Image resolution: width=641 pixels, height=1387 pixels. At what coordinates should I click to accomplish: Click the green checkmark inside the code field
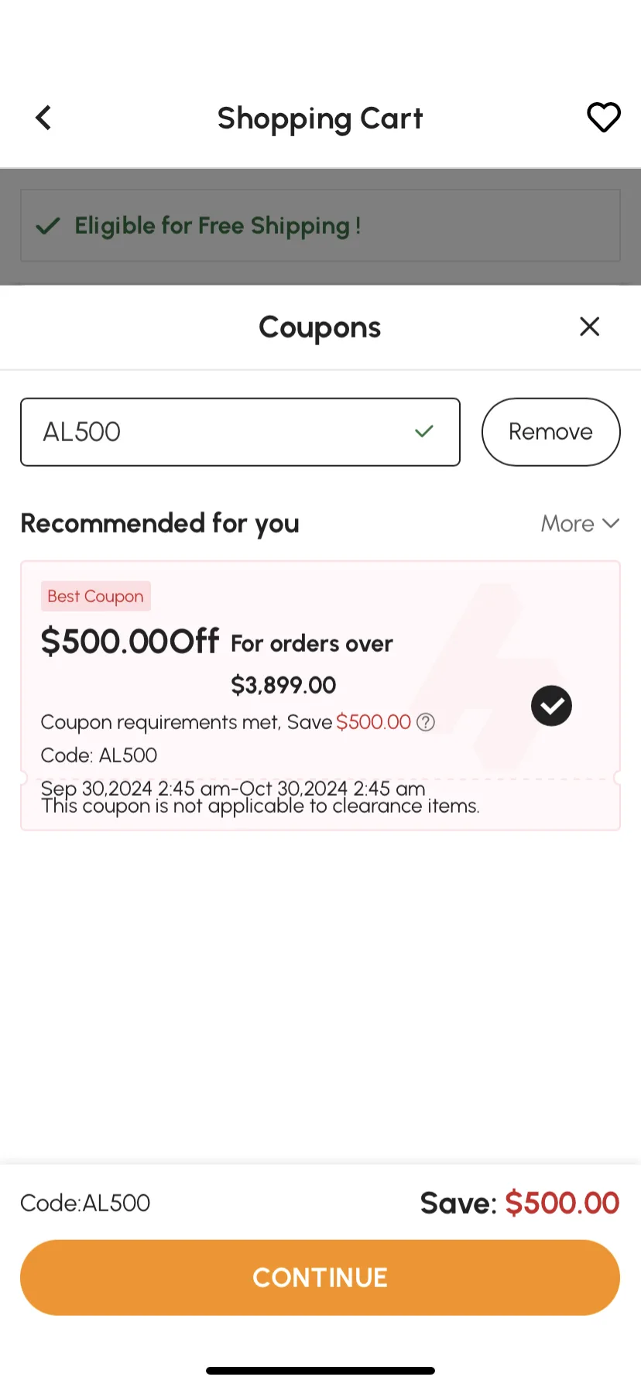tap(424, 431)
